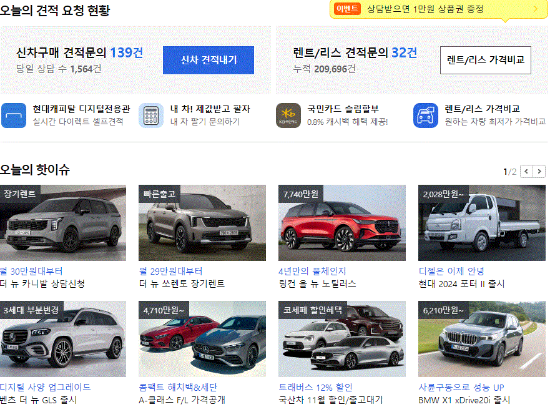The width and height of the screenshot is (555, 417).
Task: Click 실시간 다이렉트 셀프견적 subtitle
Action: 78,122
